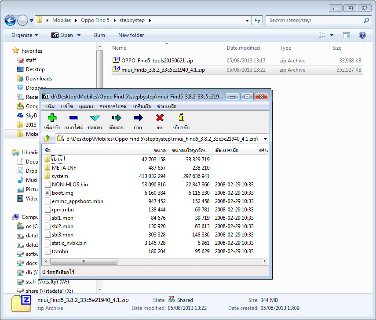This screenshot has height=320, width=376.
Task: Expand the arrow after Oppo Find 5 in breadcrumb
Action: tap(115, 20)
